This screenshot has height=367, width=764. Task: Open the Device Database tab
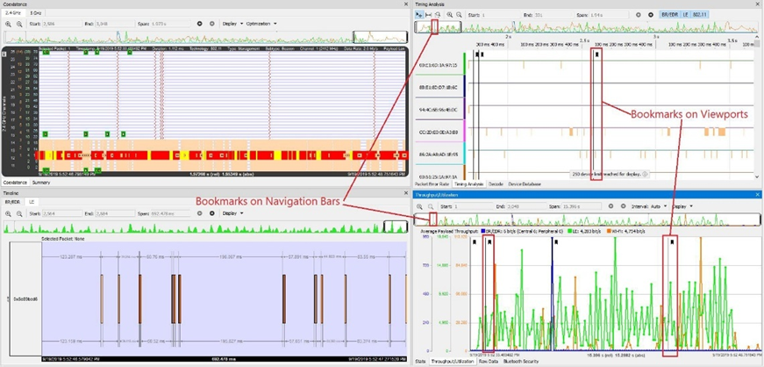(525, 184)
